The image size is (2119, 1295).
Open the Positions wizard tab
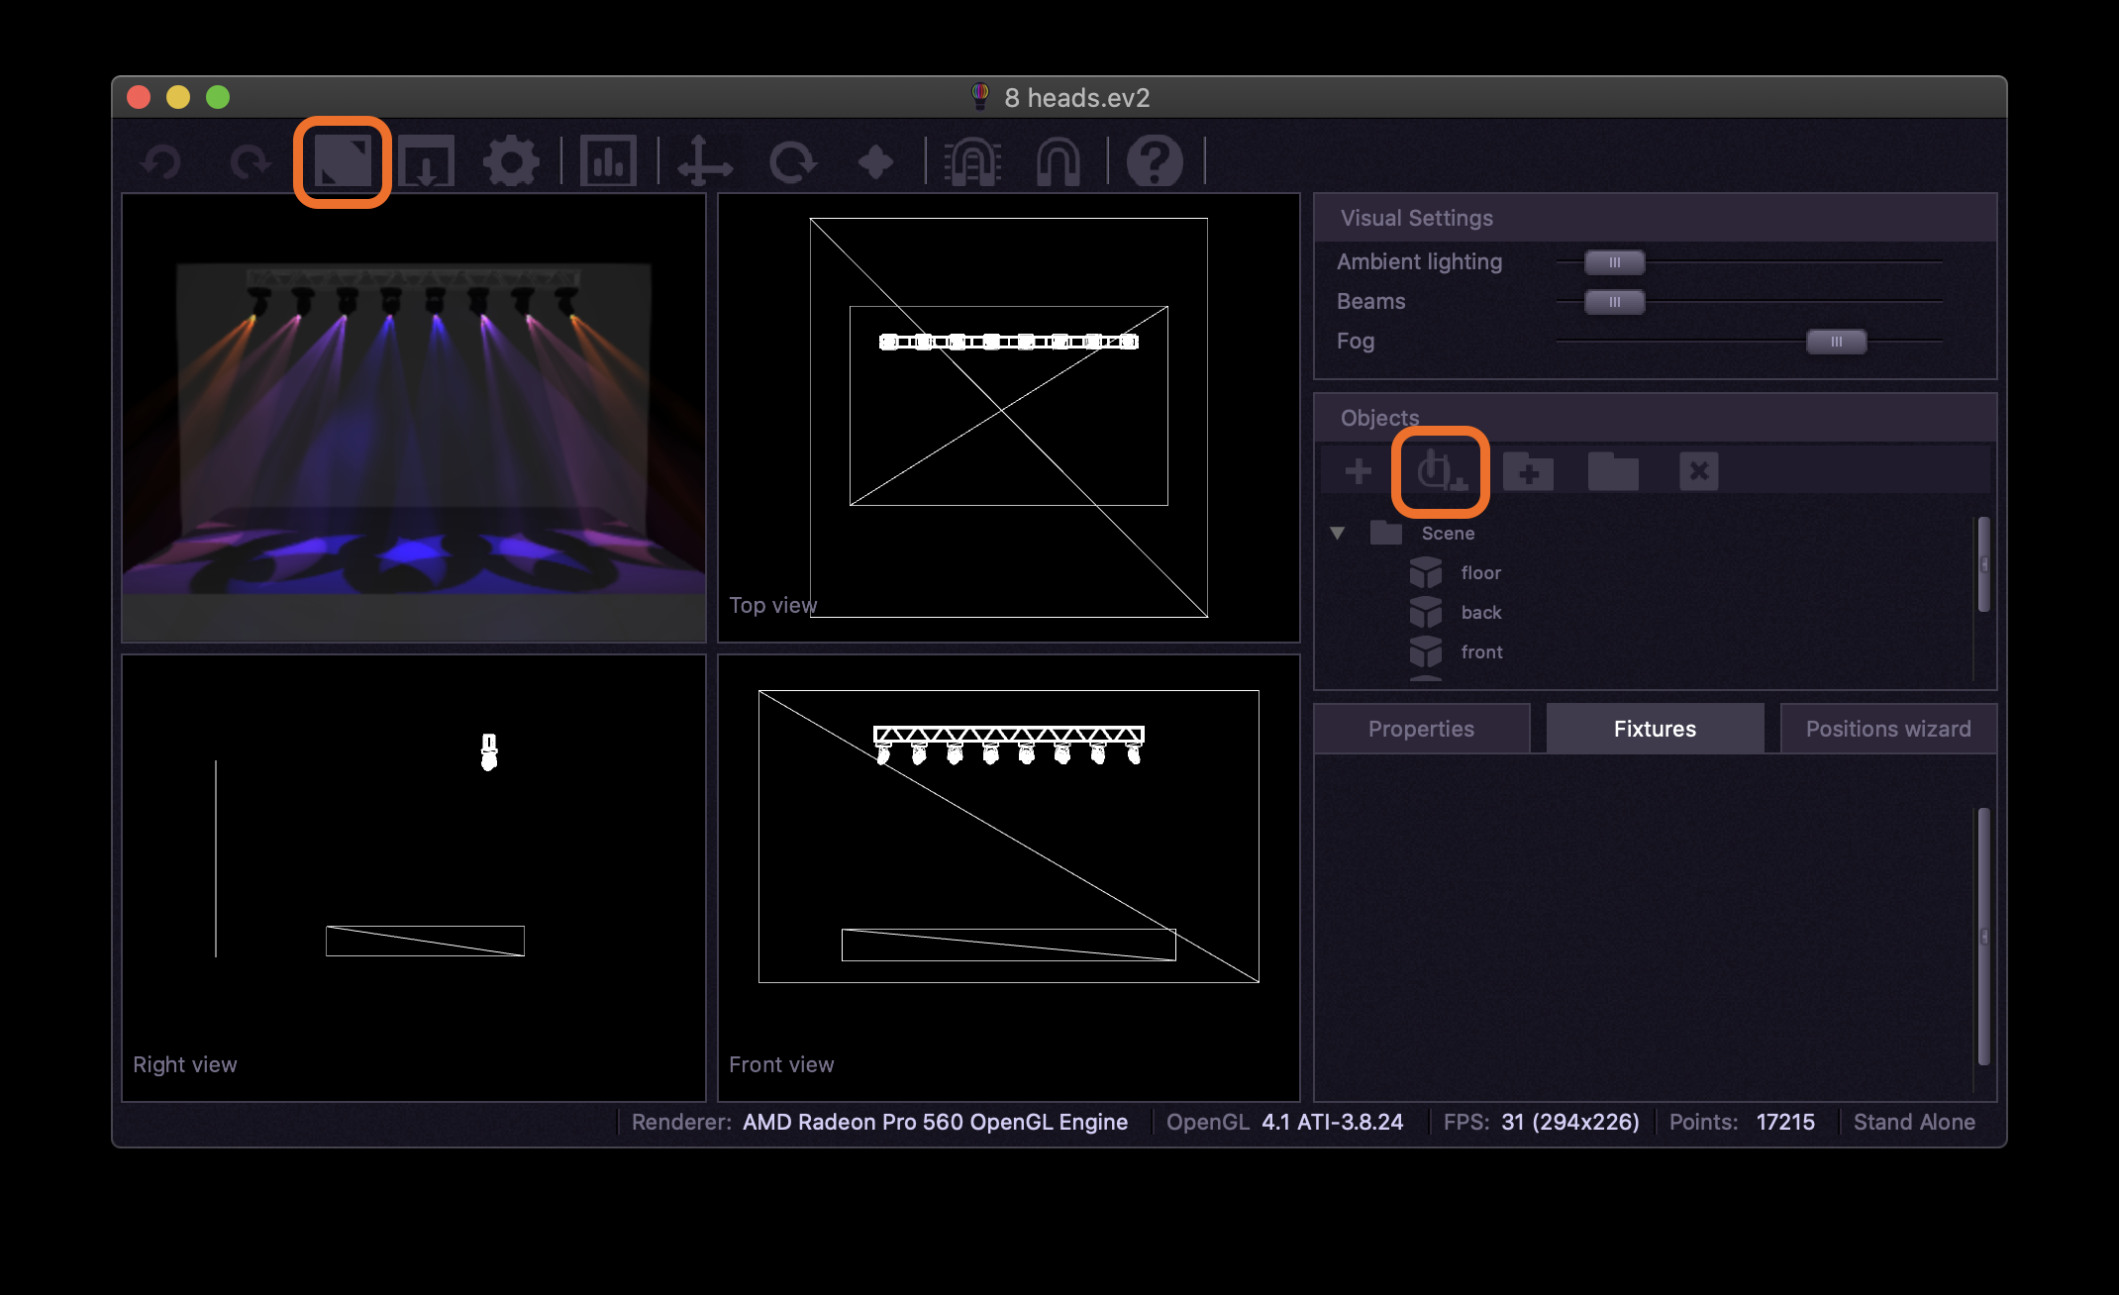tap(1887, 729)
